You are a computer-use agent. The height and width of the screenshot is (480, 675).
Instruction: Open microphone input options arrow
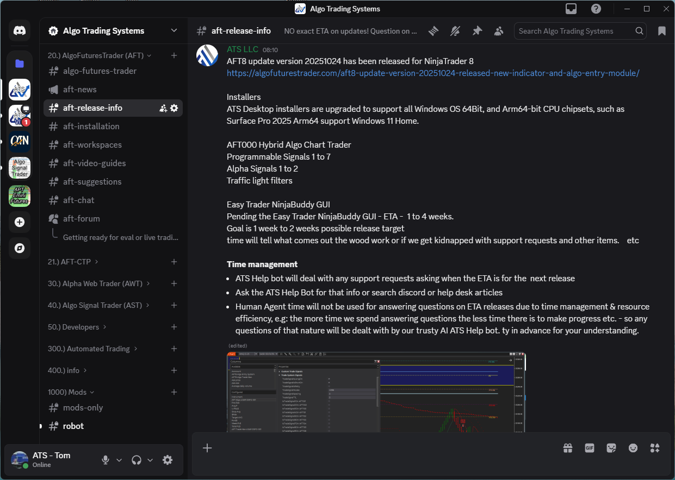click(119, 460)
